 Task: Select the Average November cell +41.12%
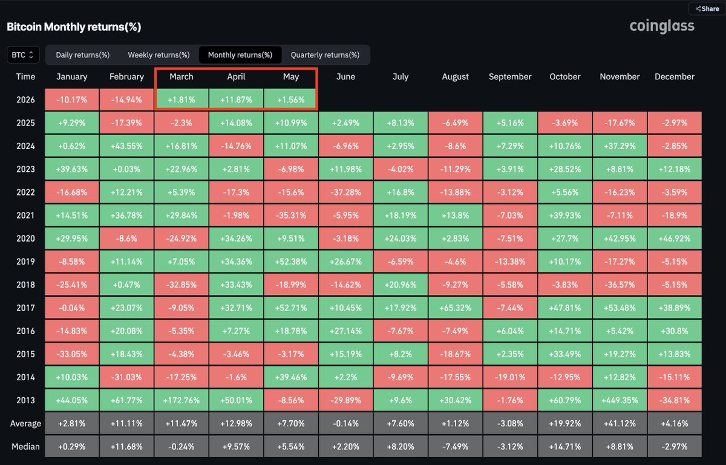click(620, 423)
